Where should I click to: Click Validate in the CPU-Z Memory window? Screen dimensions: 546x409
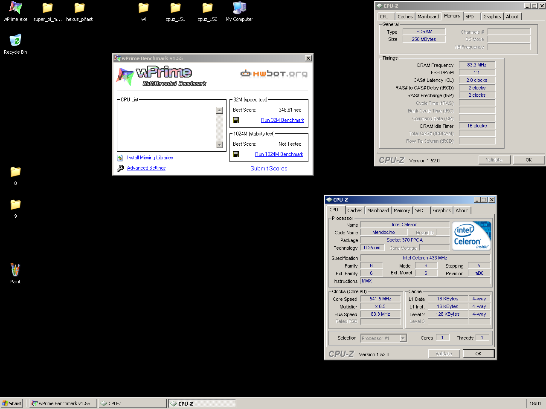click(x=494, y=160)
